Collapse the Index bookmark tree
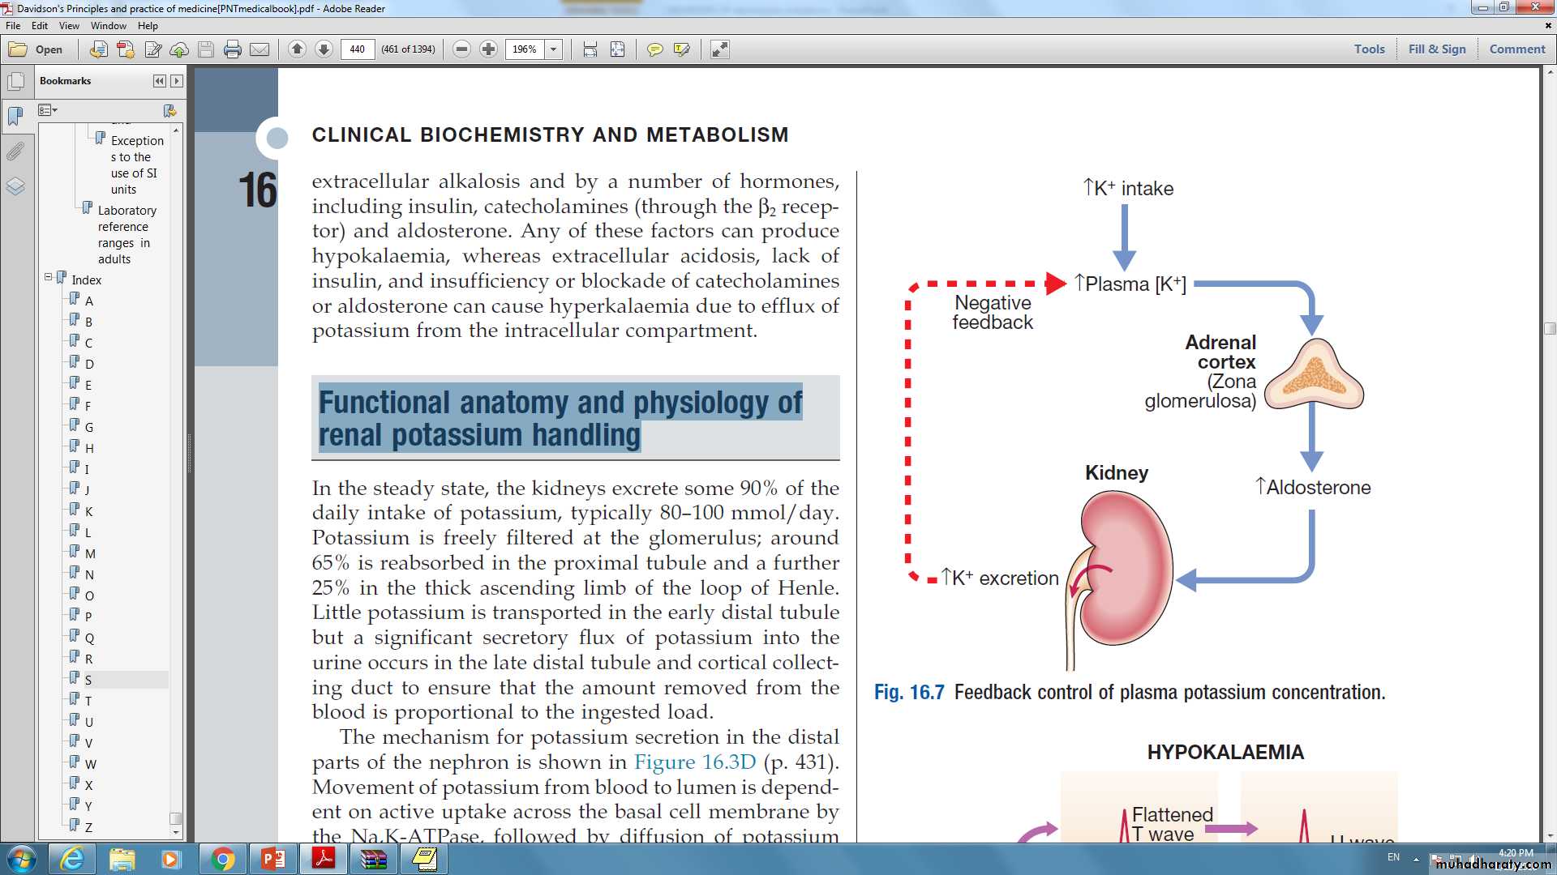 pos(48,277)
